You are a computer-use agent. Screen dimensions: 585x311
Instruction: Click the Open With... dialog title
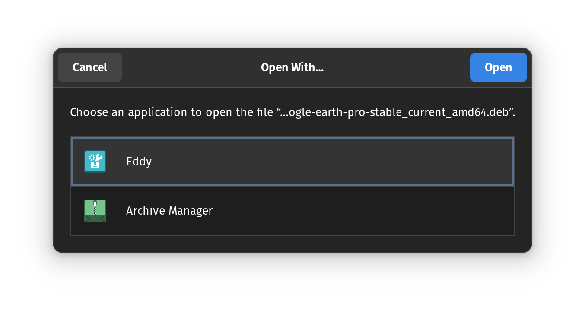point(292,67)
